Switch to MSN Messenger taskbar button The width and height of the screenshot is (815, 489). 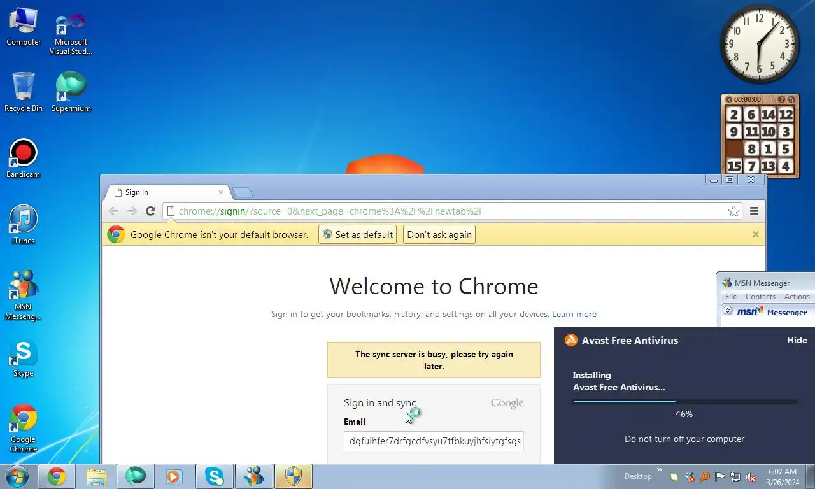[x=254, y=476]
